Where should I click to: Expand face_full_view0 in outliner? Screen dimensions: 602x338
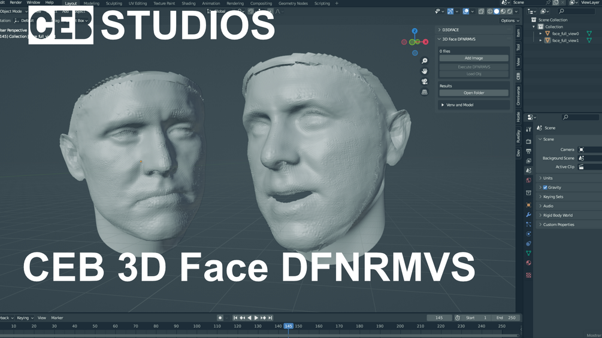(x=540, y=34)
